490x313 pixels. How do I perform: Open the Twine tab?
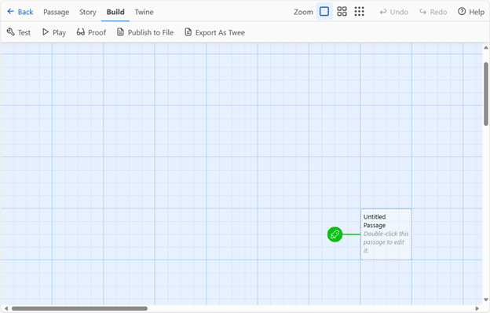point(144,12)
